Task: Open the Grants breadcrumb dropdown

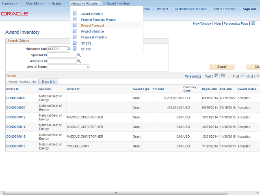Action: [x=58, y=3]
